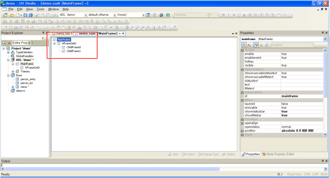Click the green Help icon in the toolbar
This screenshot has height=178, width=330.
coord(168,15)
